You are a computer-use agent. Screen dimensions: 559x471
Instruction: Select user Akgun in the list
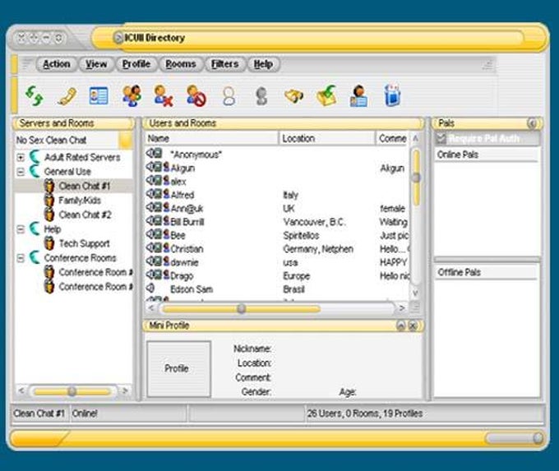[182, 168]
